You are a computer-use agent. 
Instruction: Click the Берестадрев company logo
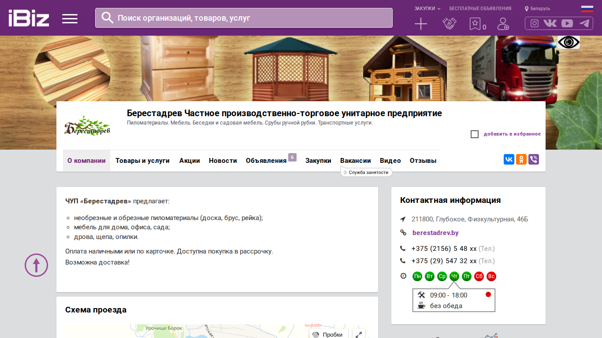pyautogui.click(x=87, y=126)
